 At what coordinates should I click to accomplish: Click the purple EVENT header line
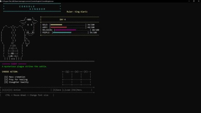(x=14, y=64)
